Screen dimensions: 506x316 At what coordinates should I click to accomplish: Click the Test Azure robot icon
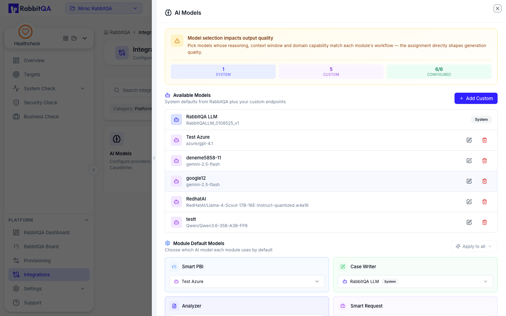(x=176, y=140)
